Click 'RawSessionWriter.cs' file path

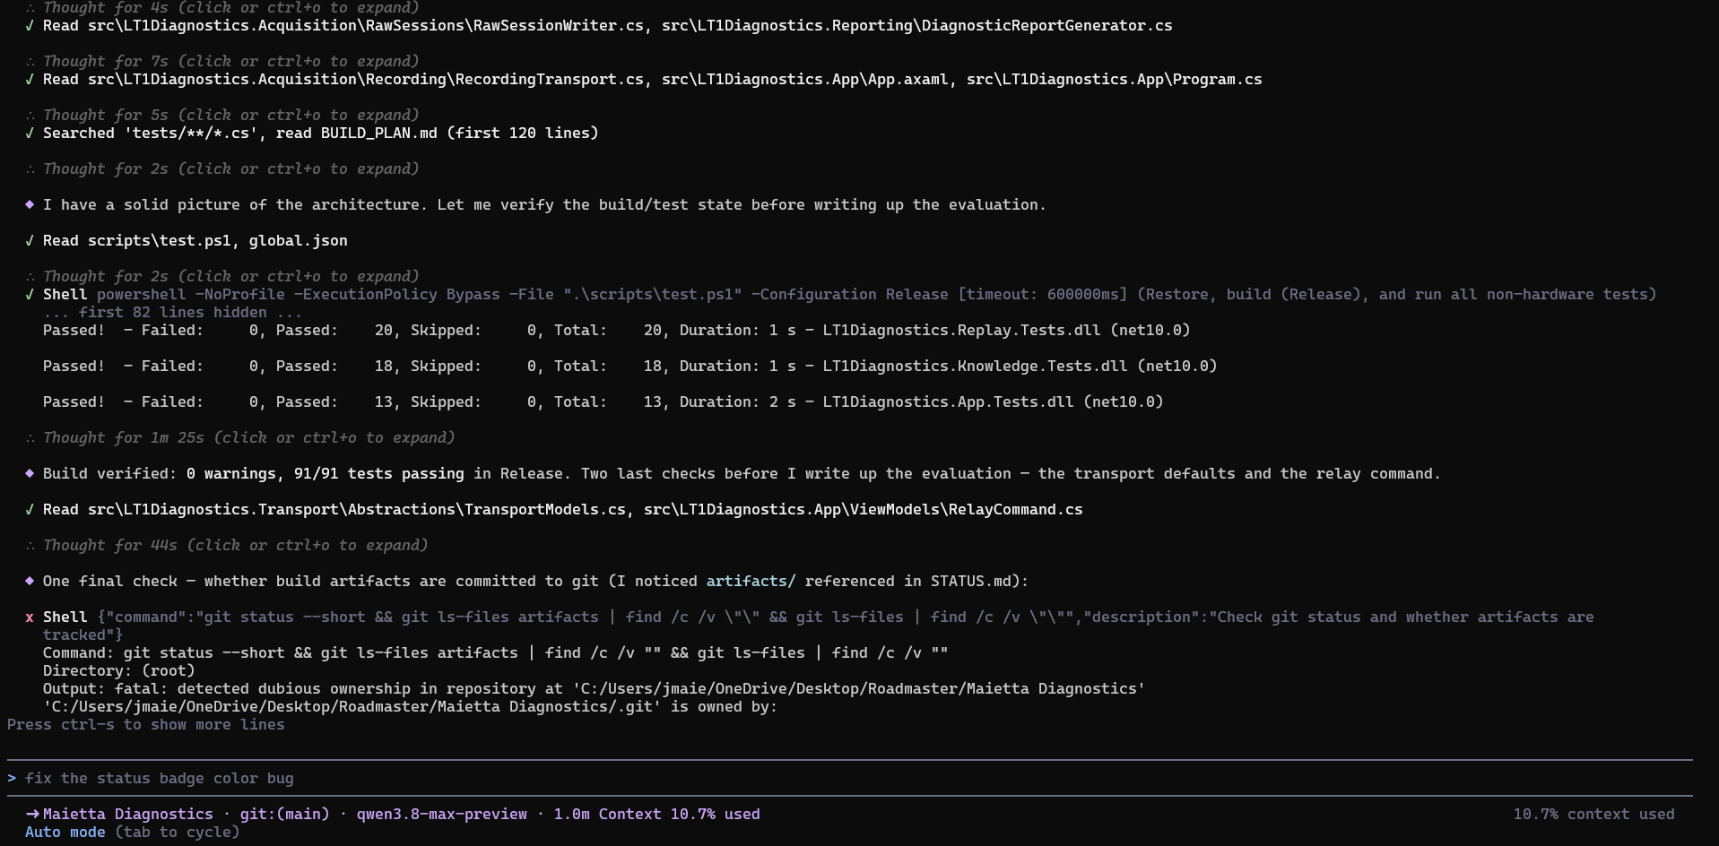tap(366, 25)
